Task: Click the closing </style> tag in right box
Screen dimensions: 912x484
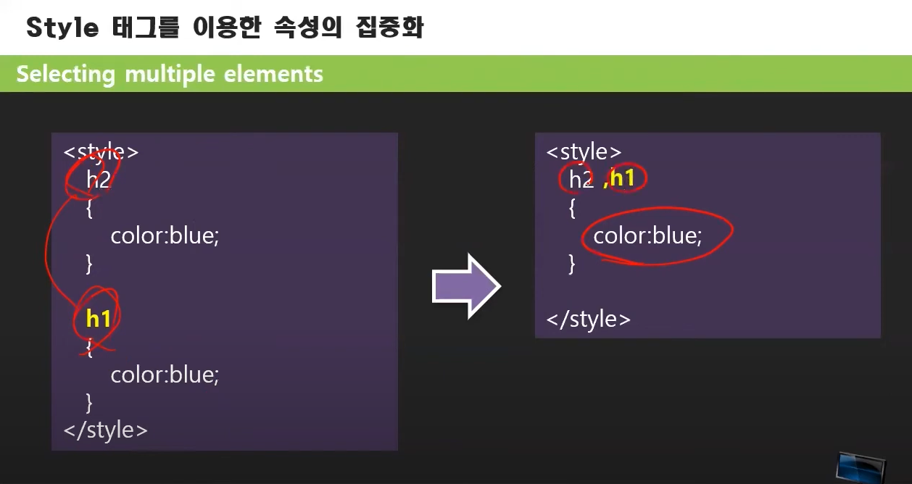Action: click(588, 319)
